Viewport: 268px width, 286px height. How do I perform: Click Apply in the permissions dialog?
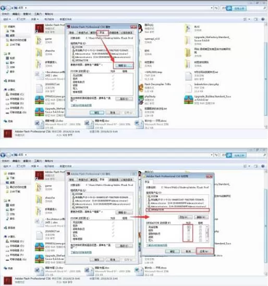[x=204, y=252]
